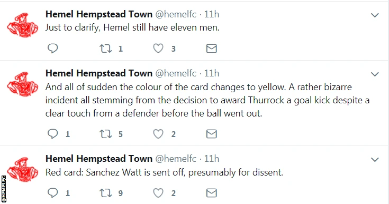Open chevron menu on the red card tweet

pos(375,160)
